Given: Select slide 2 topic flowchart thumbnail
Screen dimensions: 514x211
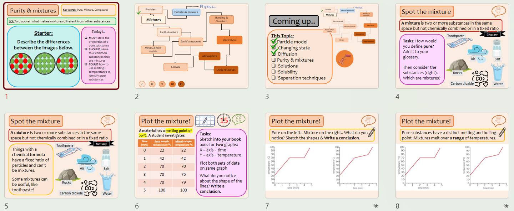Looking at the screenshot, I should 191,46.
